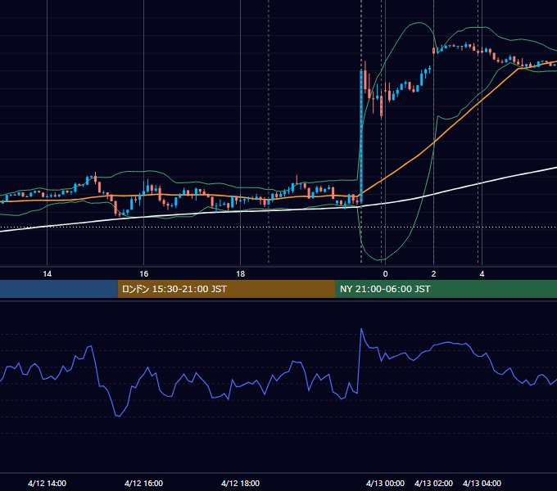Click the peak of the oscillator spike
557x491 pixels.
coord(361,329)
